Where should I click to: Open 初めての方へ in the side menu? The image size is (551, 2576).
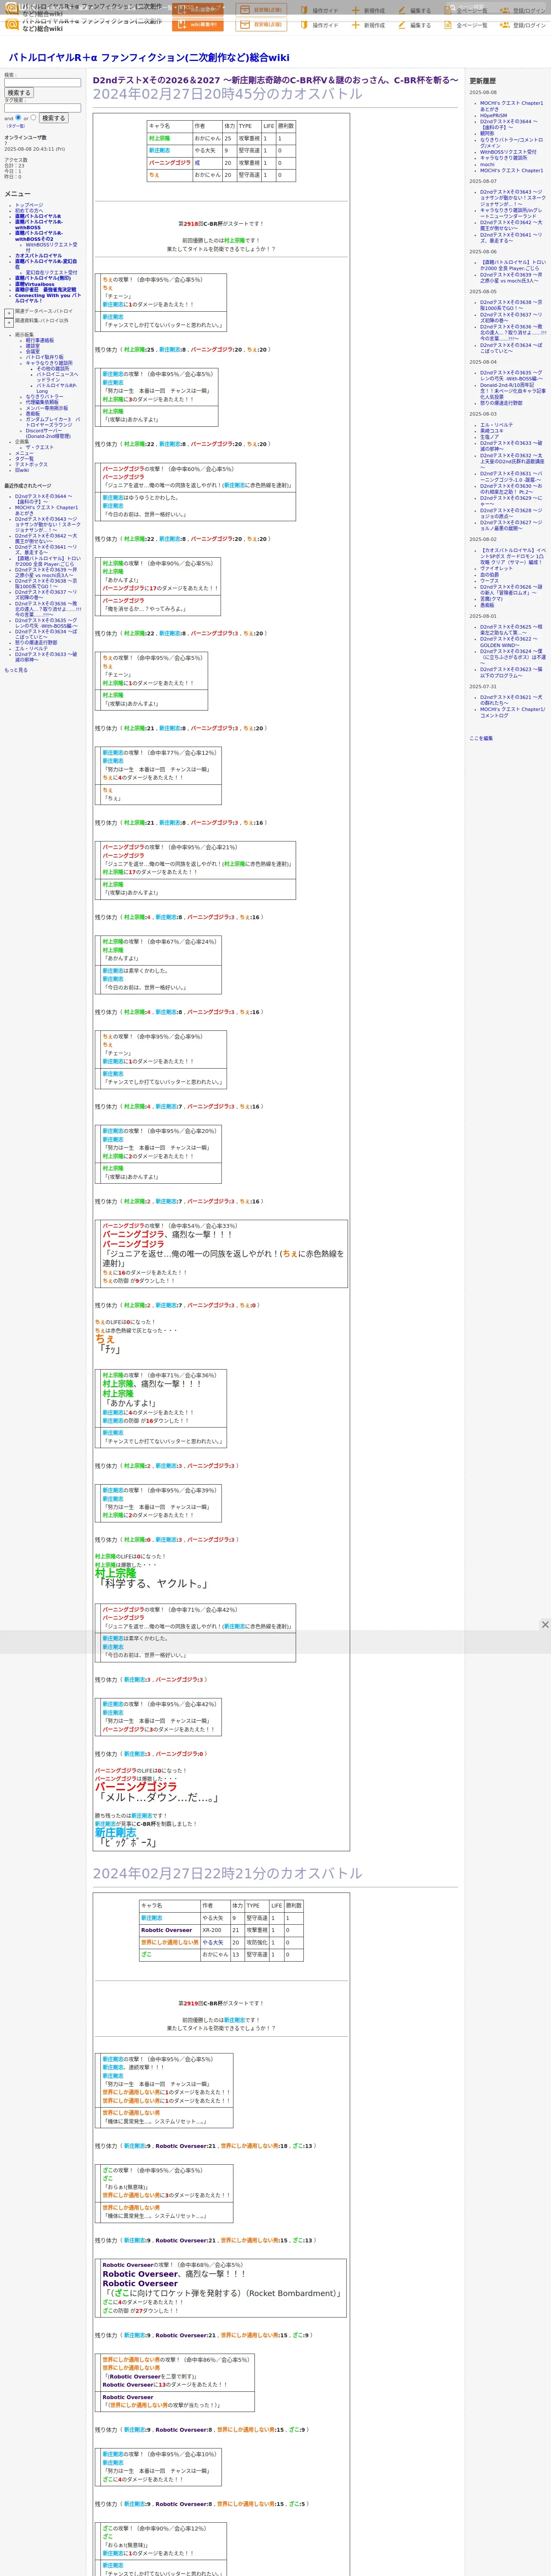point(29,210)
